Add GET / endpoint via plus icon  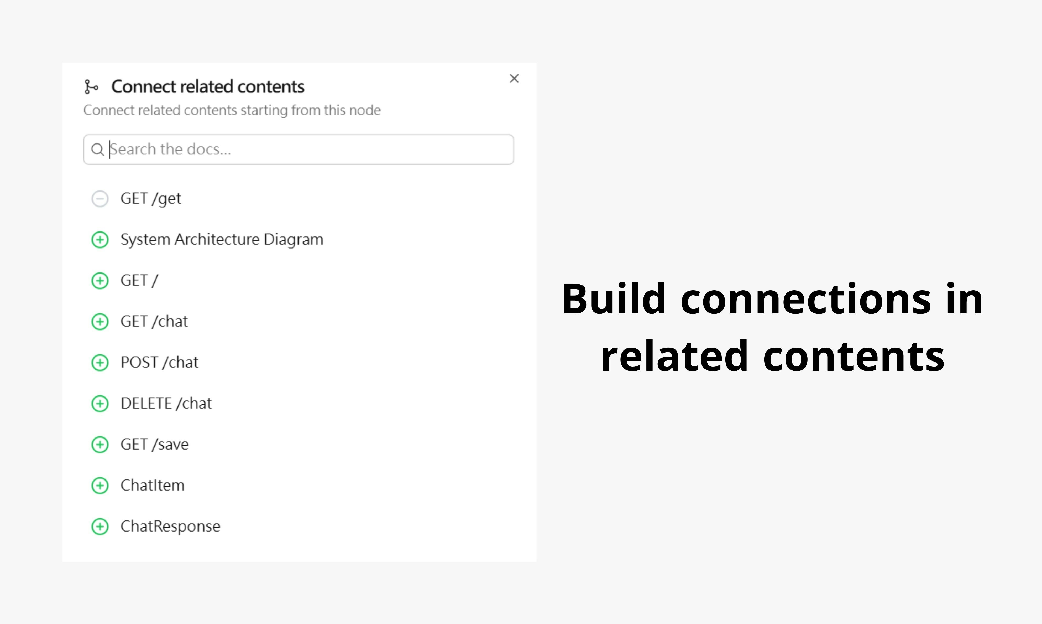click(100, 280)
